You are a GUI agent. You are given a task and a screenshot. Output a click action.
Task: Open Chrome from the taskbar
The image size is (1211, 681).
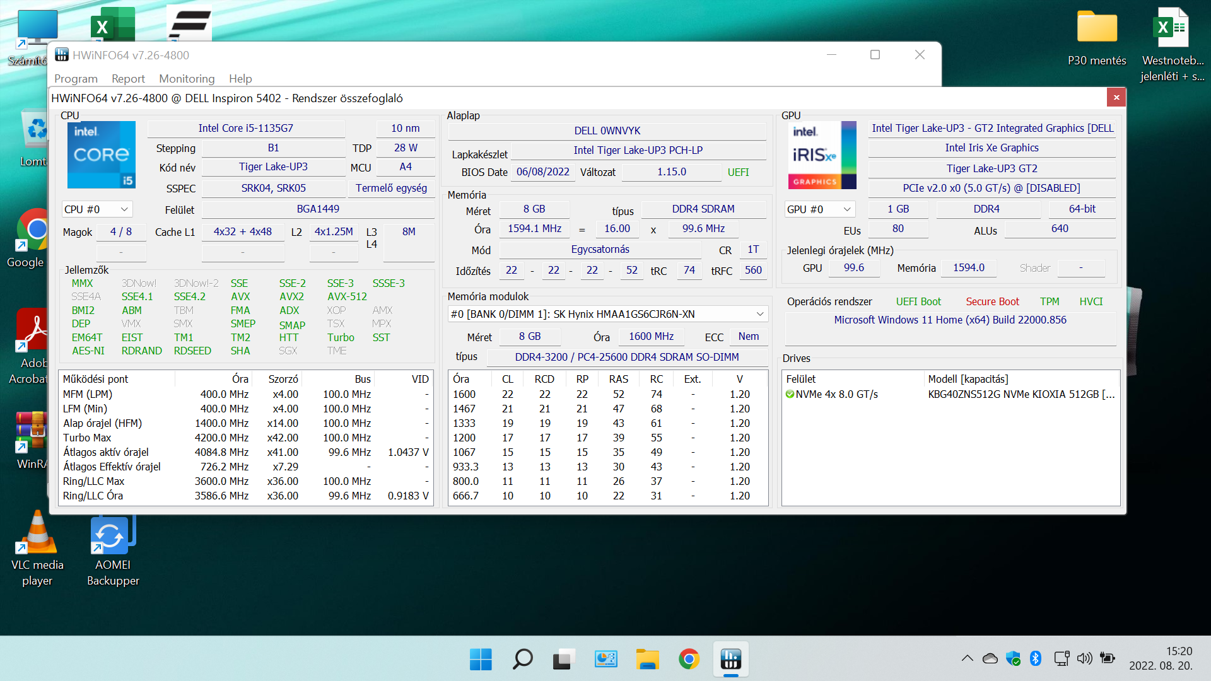coord(689,660)
